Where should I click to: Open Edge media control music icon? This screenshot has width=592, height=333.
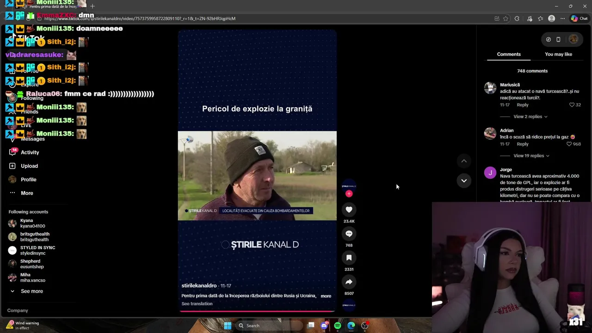(529, 18)
